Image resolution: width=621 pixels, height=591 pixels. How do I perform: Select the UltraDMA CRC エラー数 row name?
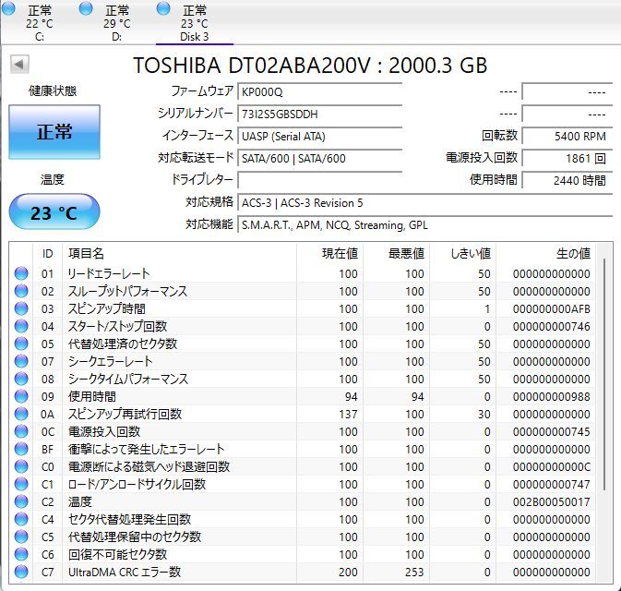125,572
